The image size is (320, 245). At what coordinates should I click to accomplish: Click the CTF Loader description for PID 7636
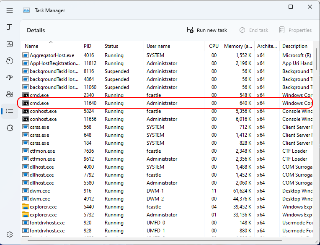pyautogui.click(x=295, y=151)
